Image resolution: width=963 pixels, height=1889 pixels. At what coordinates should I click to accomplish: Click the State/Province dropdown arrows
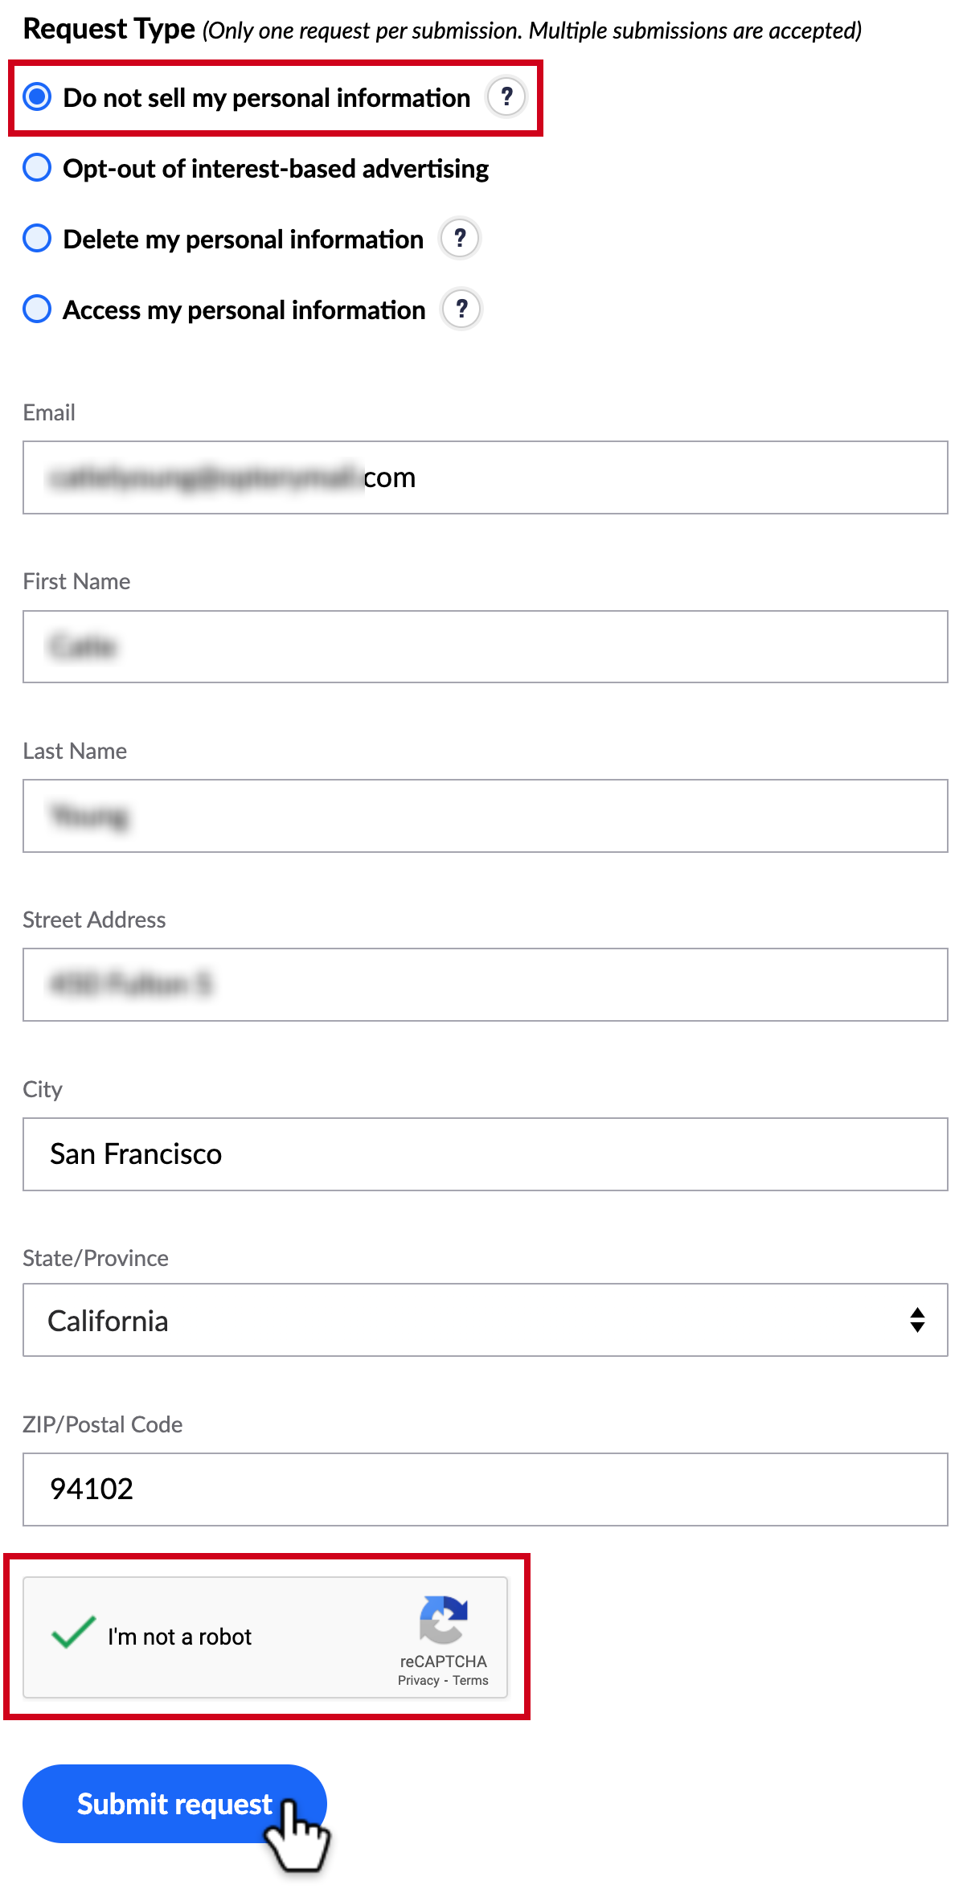tap(917, 1320)
